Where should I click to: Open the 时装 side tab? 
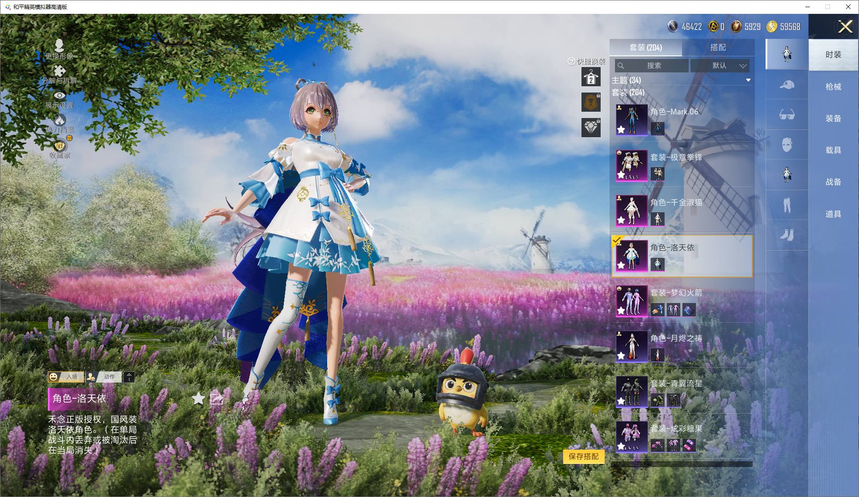click(833, 55)
